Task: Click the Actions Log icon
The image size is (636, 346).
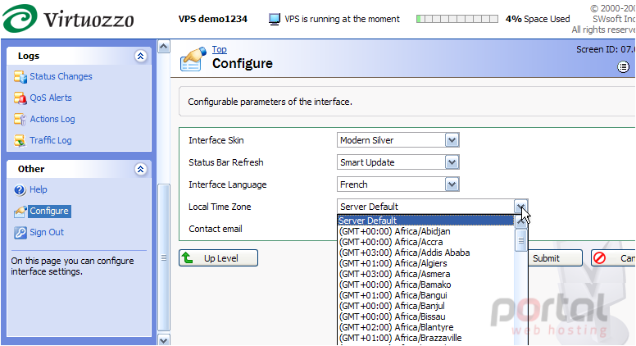Action: [x=20, y=119]
